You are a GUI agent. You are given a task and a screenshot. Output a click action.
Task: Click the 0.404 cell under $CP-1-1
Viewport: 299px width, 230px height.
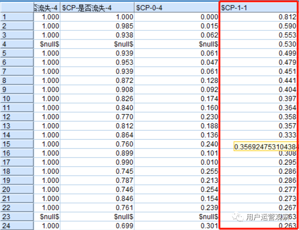click(258, 90)
